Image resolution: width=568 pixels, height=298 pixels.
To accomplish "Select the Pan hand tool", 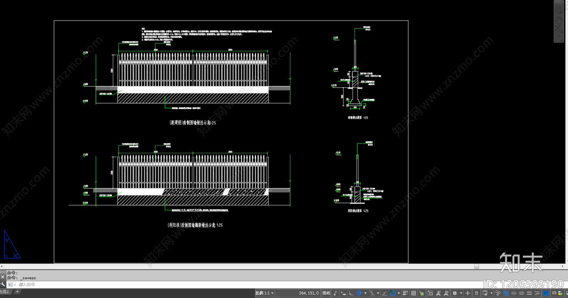I will [x=559, y=20].
